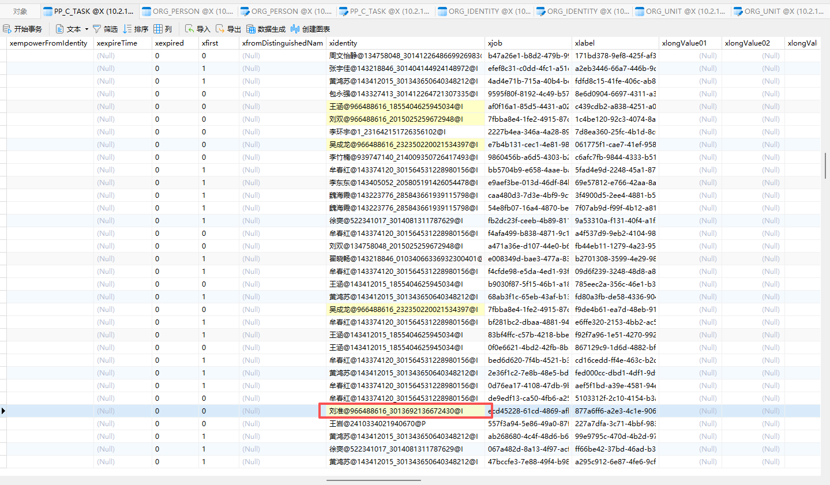The height and width of the screenshot is (485, 830).
Task: Select the 王岩@2410334021940670@P cell
Action: [405, 424]
